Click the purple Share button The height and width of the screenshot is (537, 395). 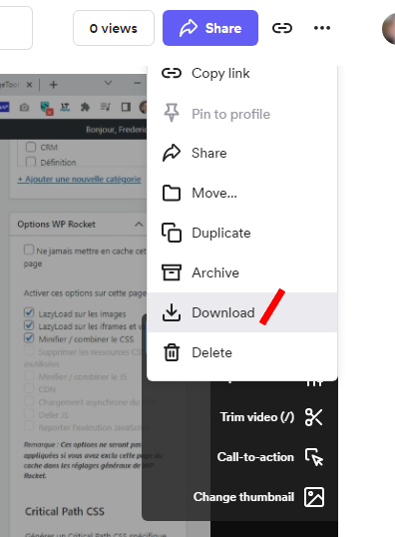pyautogui.click(x=210, y=28)
